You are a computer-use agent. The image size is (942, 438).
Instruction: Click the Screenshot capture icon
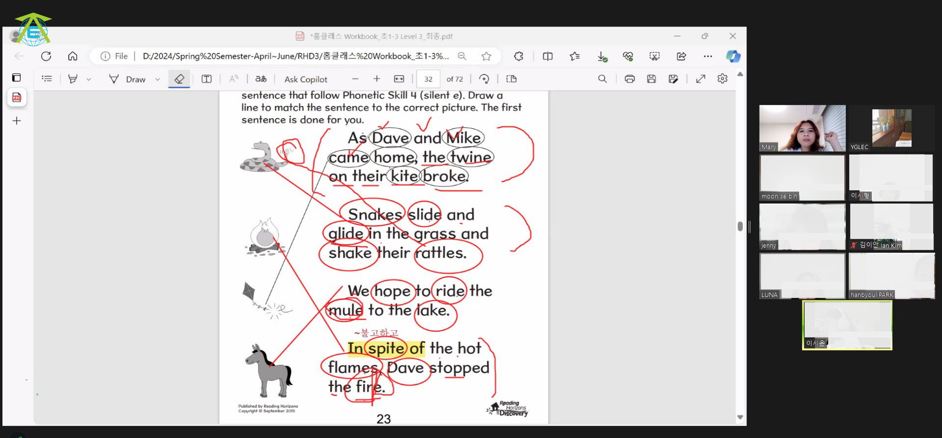coord(654,56)
